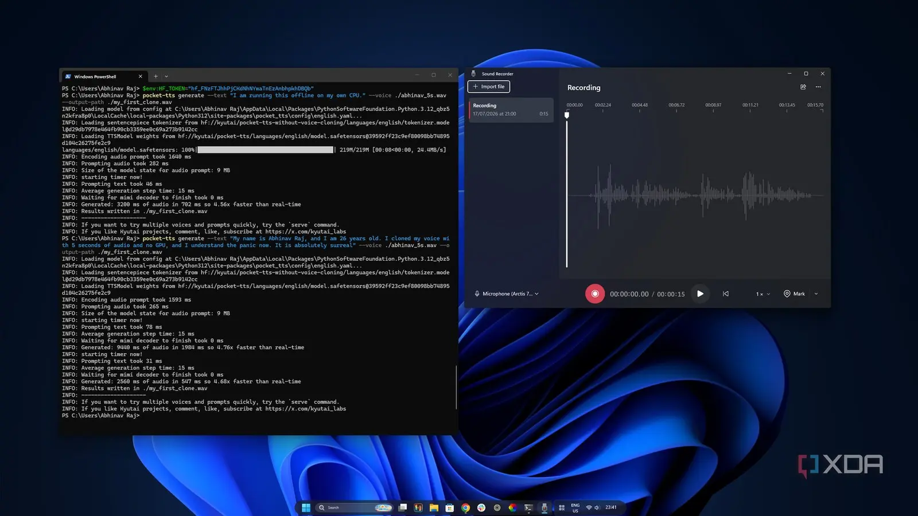Switch to the Terminal taskbar icon
The image size is (918, 516).
click(x=528, y=507)
